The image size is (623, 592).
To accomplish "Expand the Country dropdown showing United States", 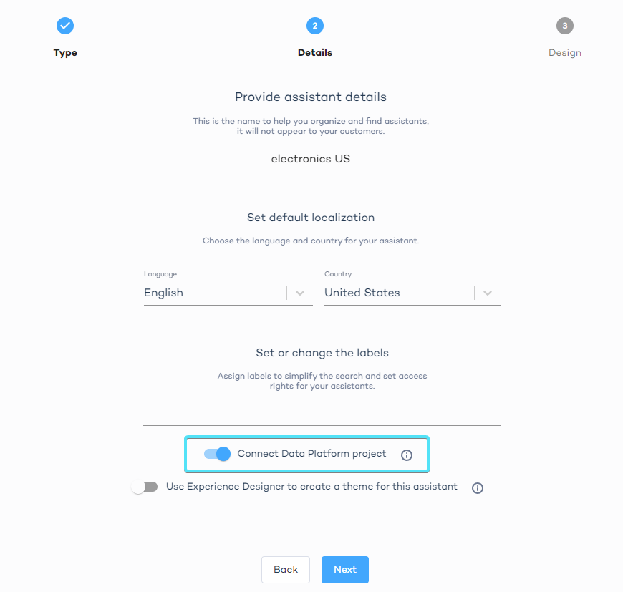I will [x=398, y=293].
